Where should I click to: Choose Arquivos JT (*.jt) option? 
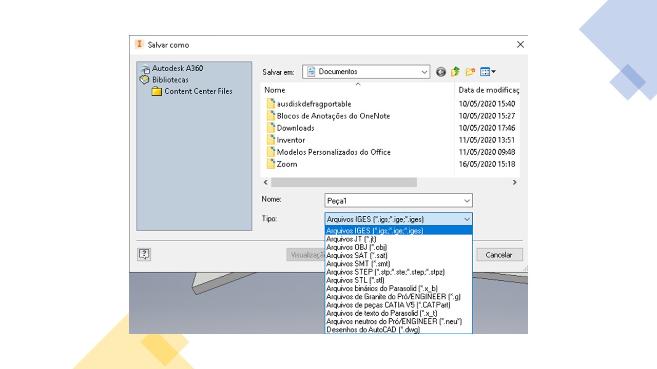(x=398, y=239)
